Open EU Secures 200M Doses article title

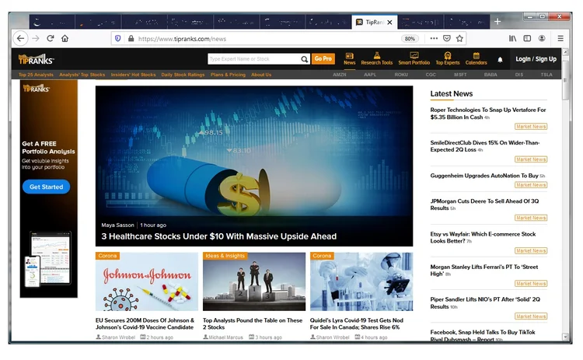[145, 323]
